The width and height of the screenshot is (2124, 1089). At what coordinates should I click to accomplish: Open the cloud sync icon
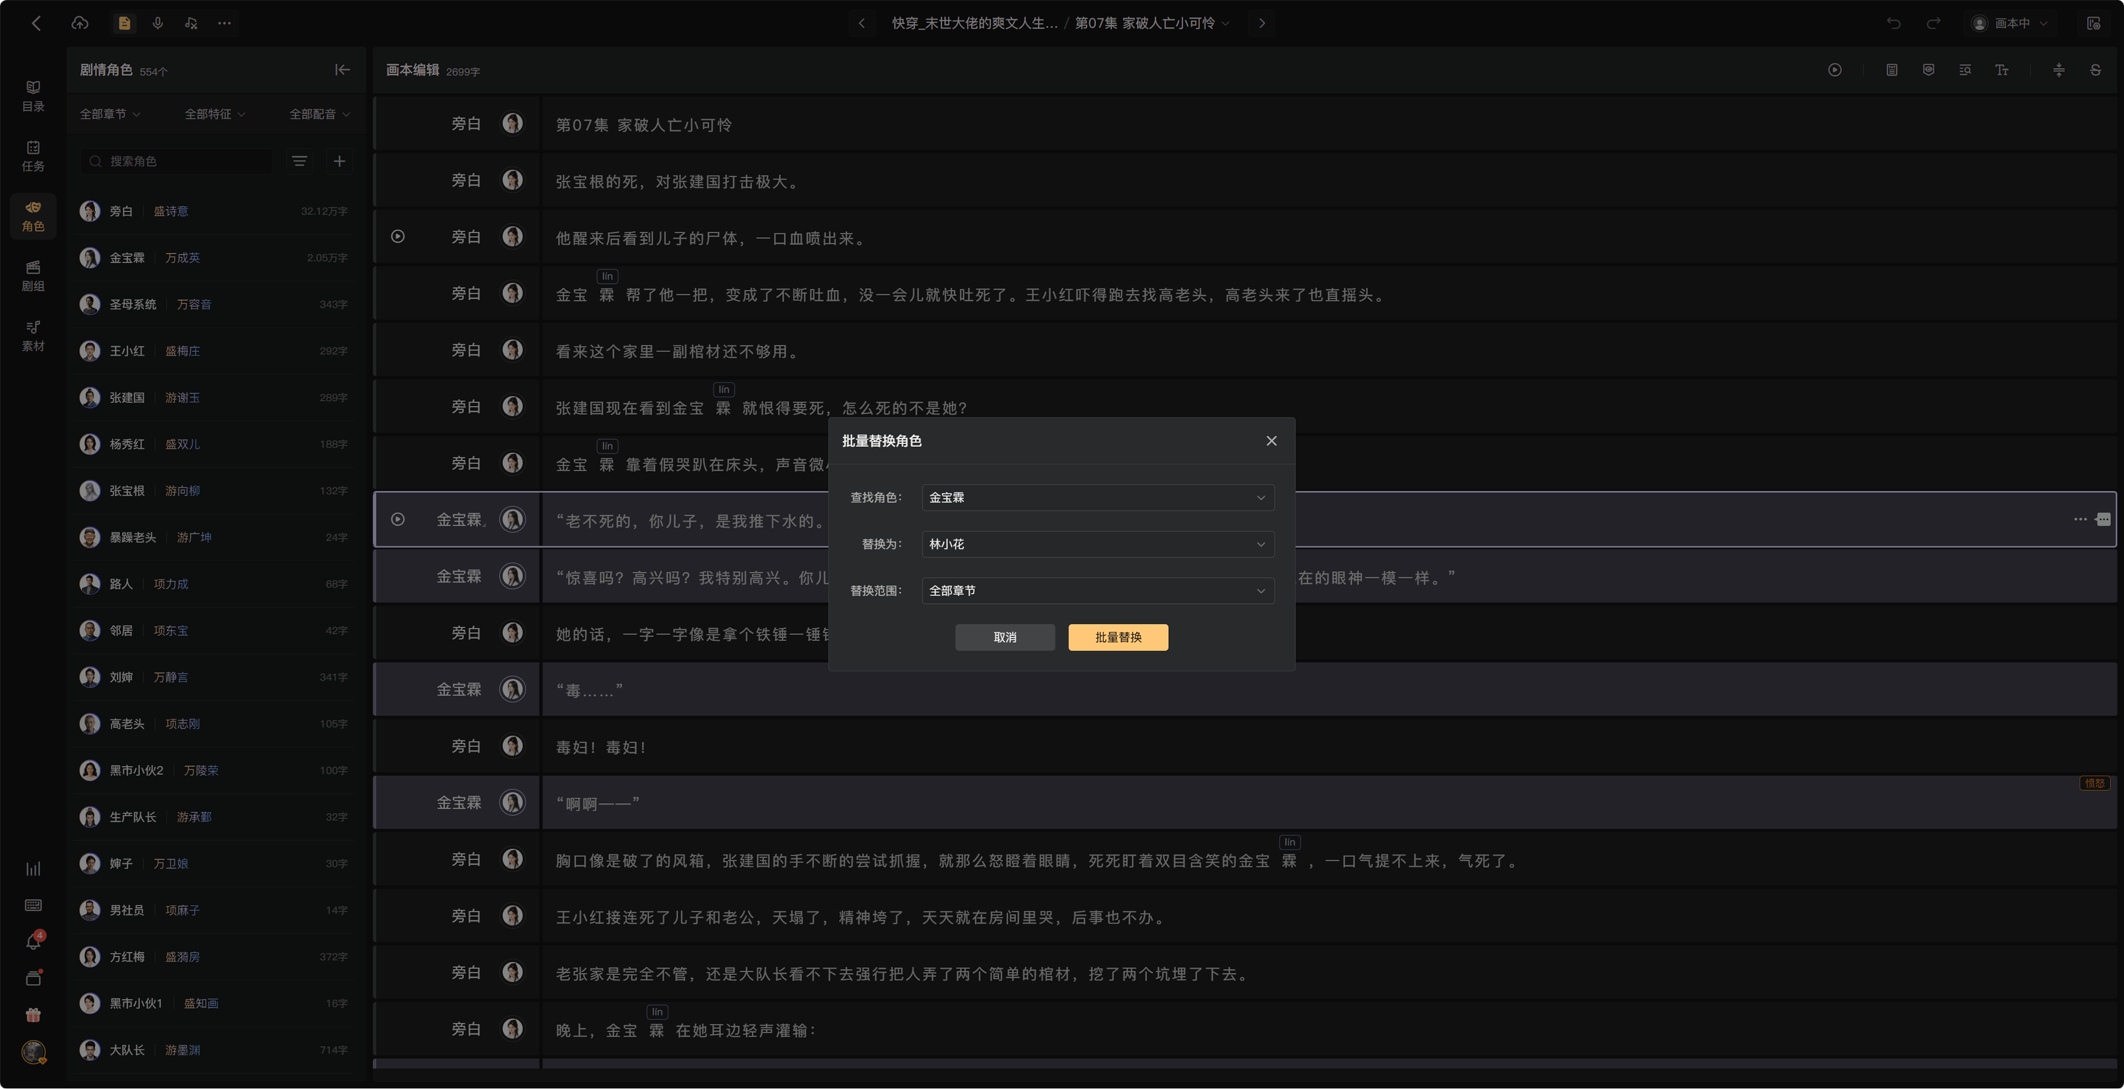(x=80, y=23)
